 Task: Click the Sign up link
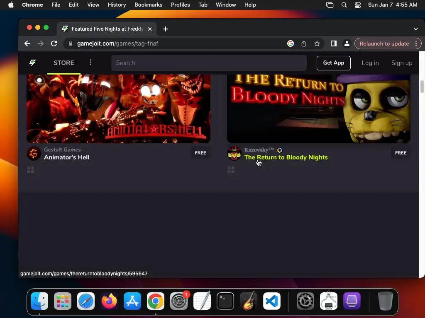402,63
